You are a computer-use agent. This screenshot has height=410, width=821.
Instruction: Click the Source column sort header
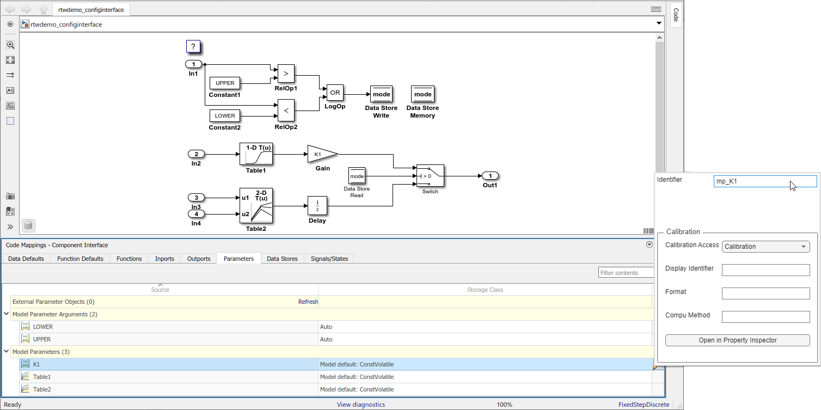coord(160,289)
